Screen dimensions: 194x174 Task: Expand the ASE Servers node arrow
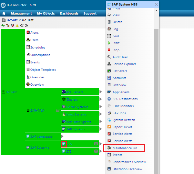tap(101, 92)
